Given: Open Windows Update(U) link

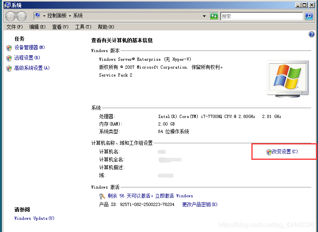Looking at the screenshot, I should (34, 218).
